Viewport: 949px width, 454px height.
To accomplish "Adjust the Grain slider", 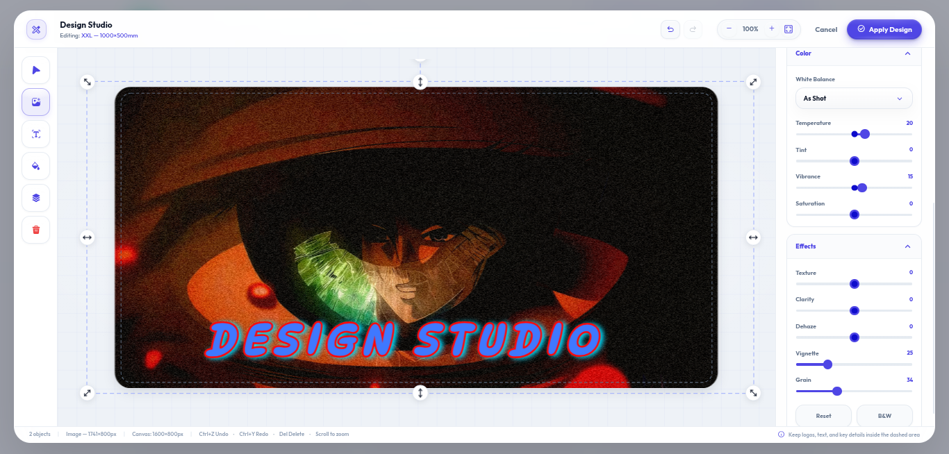I will click(854, 391).
